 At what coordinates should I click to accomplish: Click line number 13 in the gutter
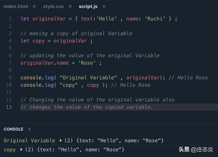coord(9,107)
